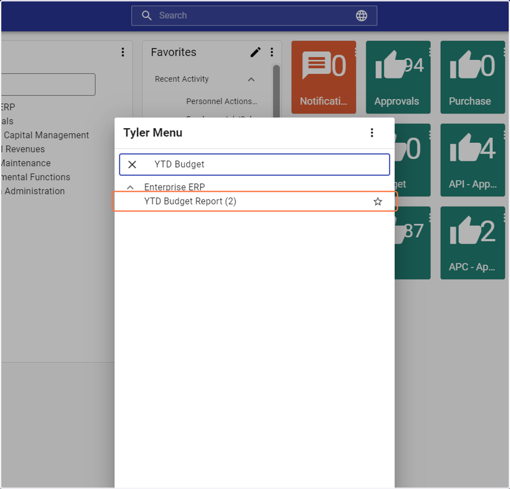
Task: Open the Favorites panel kebab menu
Action: [x=272, y=52]
